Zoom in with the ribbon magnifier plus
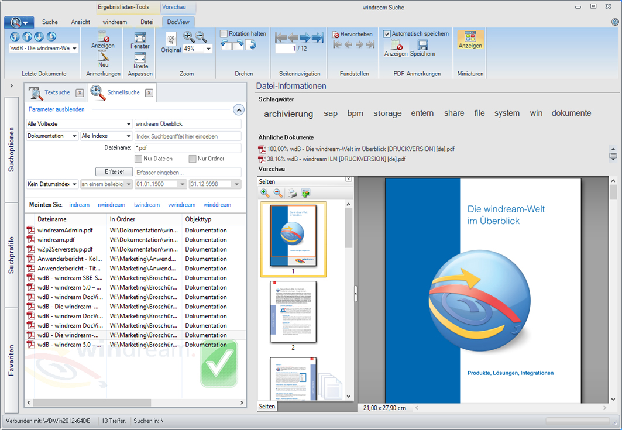622x430 pixels. pyautogui.click(x=189, y=37)
